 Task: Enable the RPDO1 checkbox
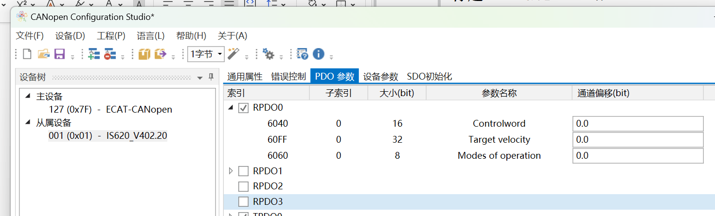pos(244,171)
